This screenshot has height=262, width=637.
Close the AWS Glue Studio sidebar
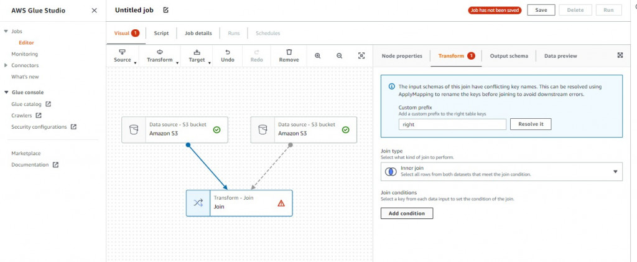(x=95, y=11)
